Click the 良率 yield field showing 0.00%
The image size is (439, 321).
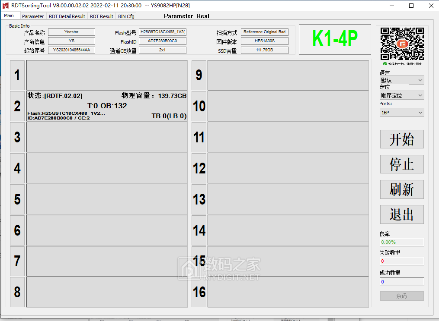pos(401,242)
